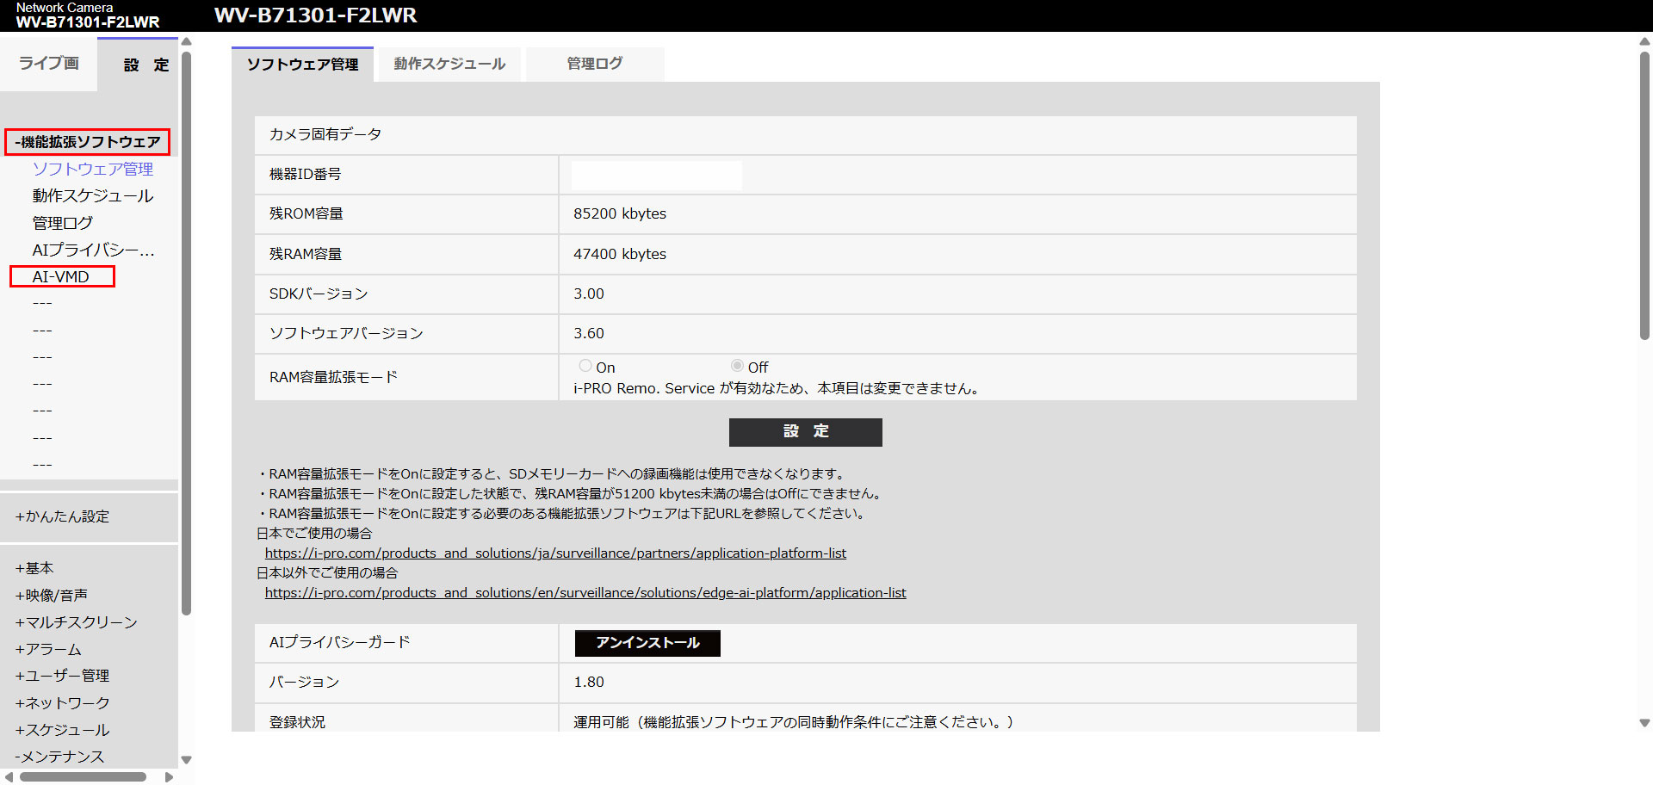Screen dimensions: 1653x785
Task: Click sidebar horizontal scroll left arrow
Action: (9, 777)
